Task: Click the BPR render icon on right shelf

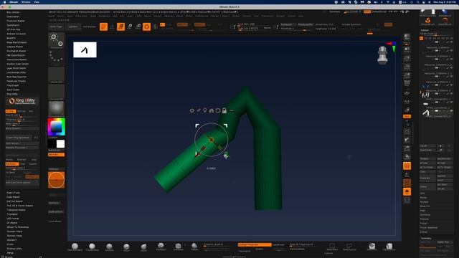Action: [x=407, y=37]
